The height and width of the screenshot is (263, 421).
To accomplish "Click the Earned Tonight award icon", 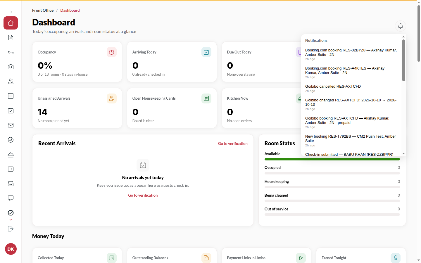I will point(396,258).
